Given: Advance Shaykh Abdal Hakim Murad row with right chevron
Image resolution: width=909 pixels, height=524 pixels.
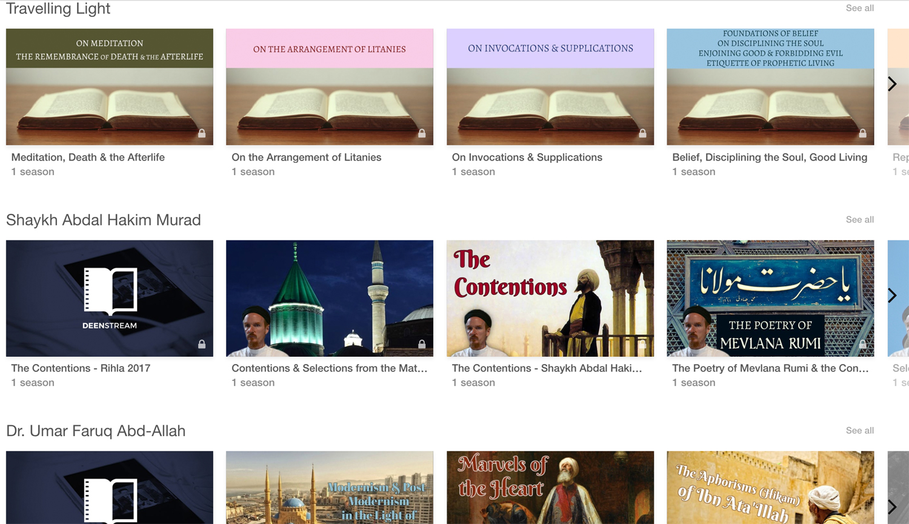Looking at the screenshot, I should pos(892,295).
